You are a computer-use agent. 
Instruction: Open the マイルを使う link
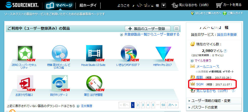(x=203, y=61)
